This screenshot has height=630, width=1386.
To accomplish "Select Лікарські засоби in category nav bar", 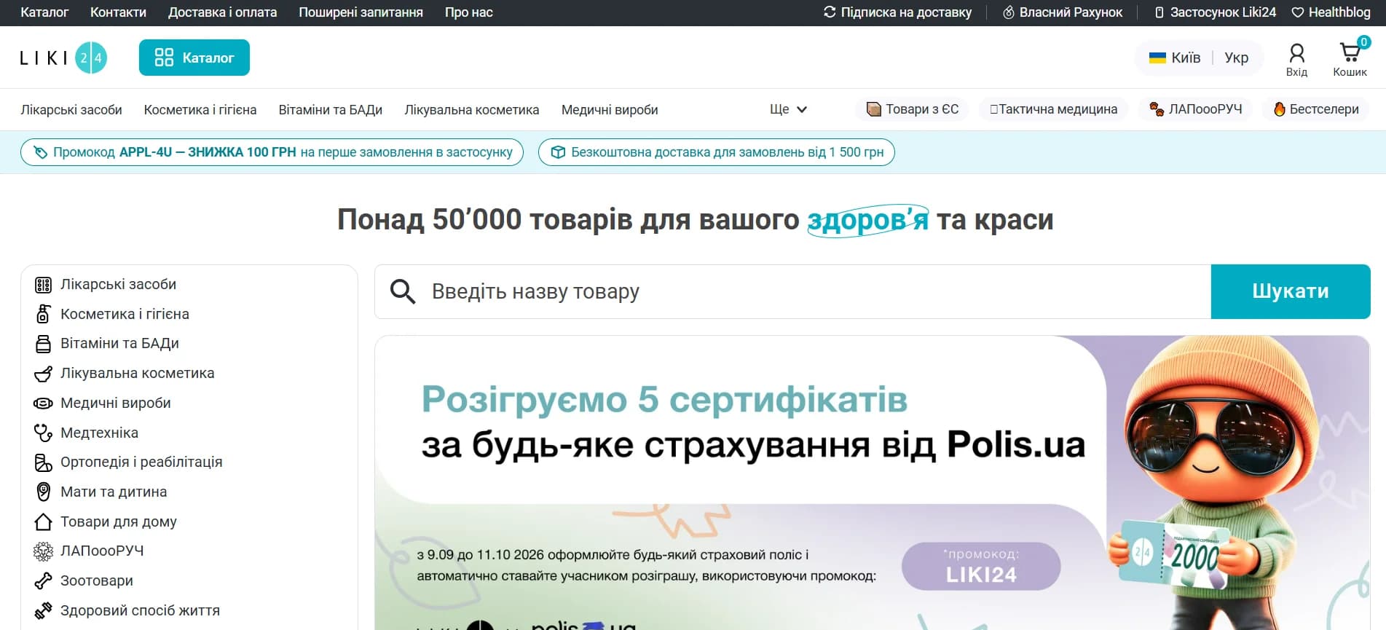I will click(71, 110).
